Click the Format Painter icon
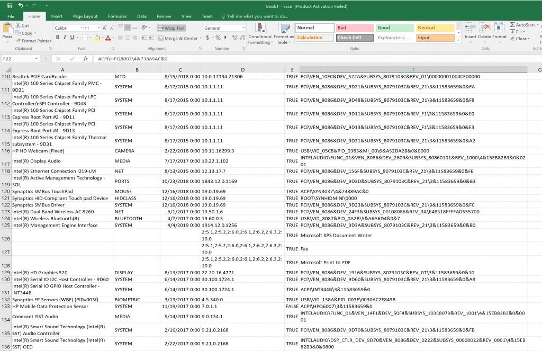Viewport: 542px width, 351px height. point(19,40)
